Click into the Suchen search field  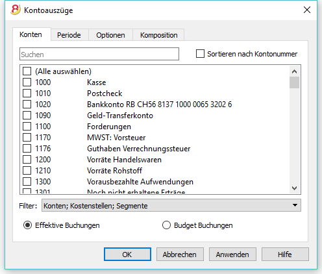click(99, 54)
